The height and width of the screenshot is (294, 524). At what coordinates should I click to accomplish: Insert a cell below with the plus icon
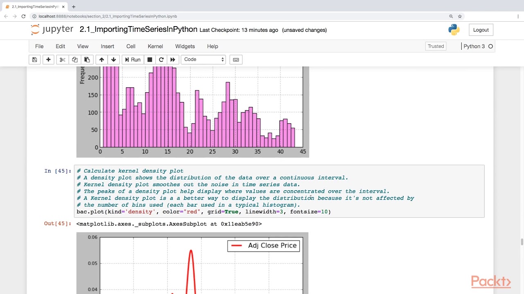point(48,60)
